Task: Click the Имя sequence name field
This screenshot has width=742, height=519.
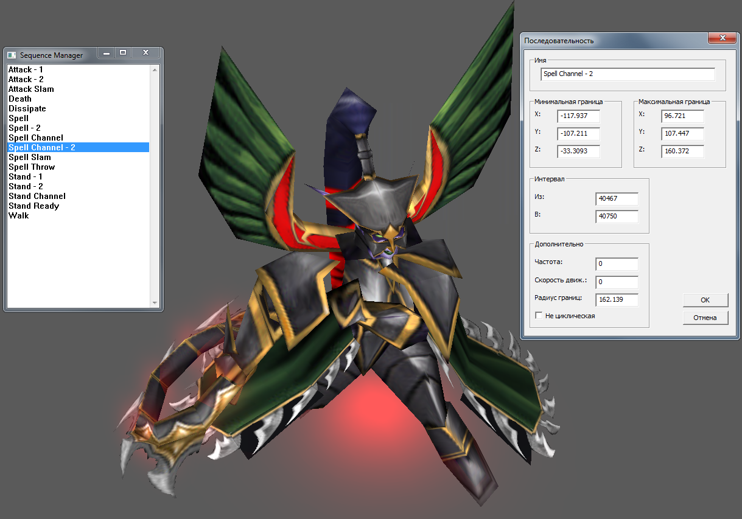Action: point(628,74)
